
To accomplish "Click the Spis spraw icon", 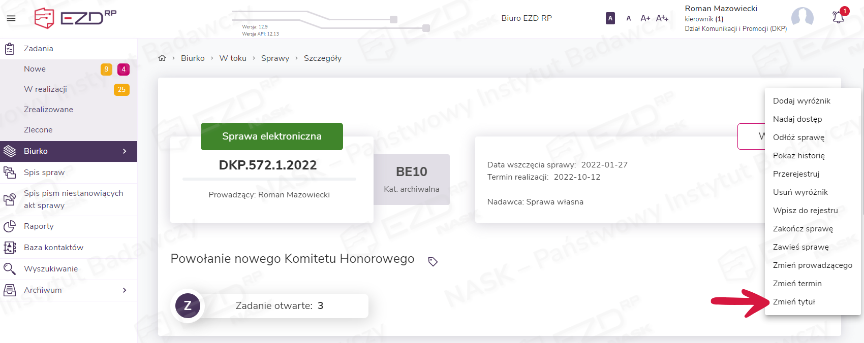I will 10,173.
